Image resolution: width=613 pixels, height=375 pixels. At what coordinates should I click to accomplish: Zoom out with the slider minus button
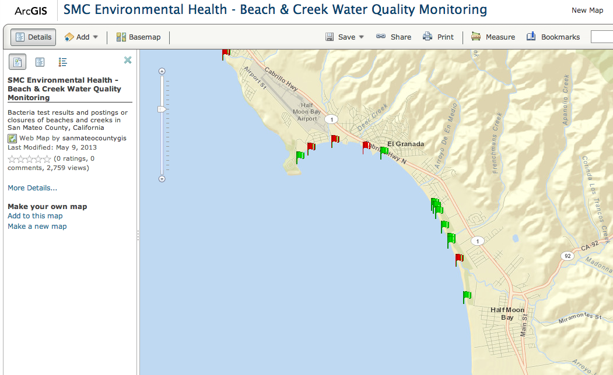[x=162, y=179]
